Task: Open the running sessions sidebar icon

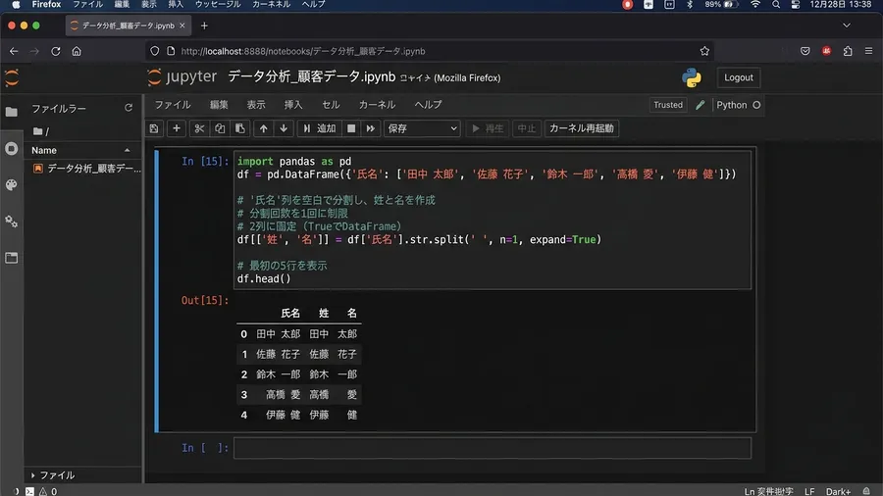Action: click(x=11, y=148)
